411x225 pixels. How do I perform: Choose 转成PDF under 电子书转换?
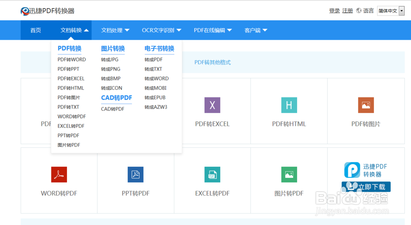click(x=153, y=59)
